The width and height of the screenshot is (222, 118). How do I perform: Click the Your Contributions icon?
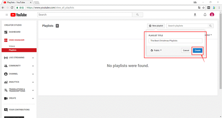(x=6, y=110)
